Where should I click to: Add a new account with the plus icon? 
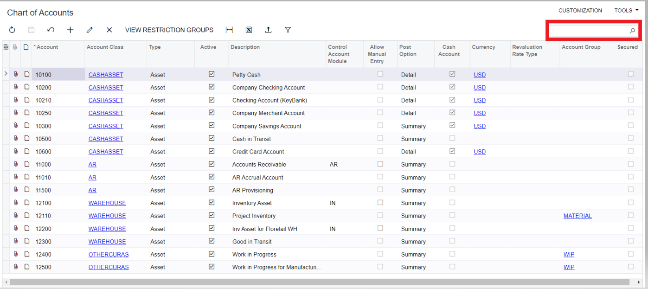70,30
